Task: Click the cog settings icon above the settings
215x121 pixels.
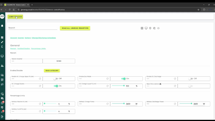Action: (x=154, y=28)
